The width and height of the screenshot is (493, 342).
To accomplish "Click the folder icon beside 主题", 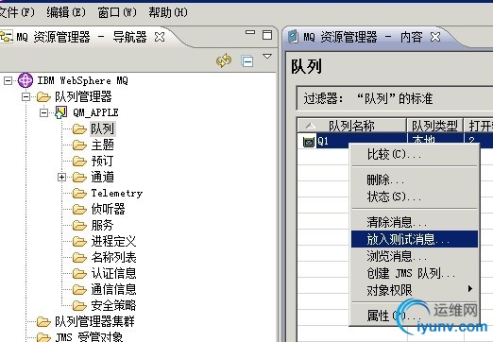I will (x=79, y=145).
